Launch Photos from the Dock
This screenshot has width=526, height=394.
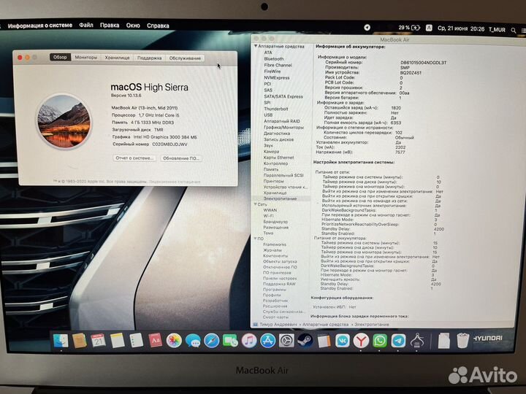174,341
